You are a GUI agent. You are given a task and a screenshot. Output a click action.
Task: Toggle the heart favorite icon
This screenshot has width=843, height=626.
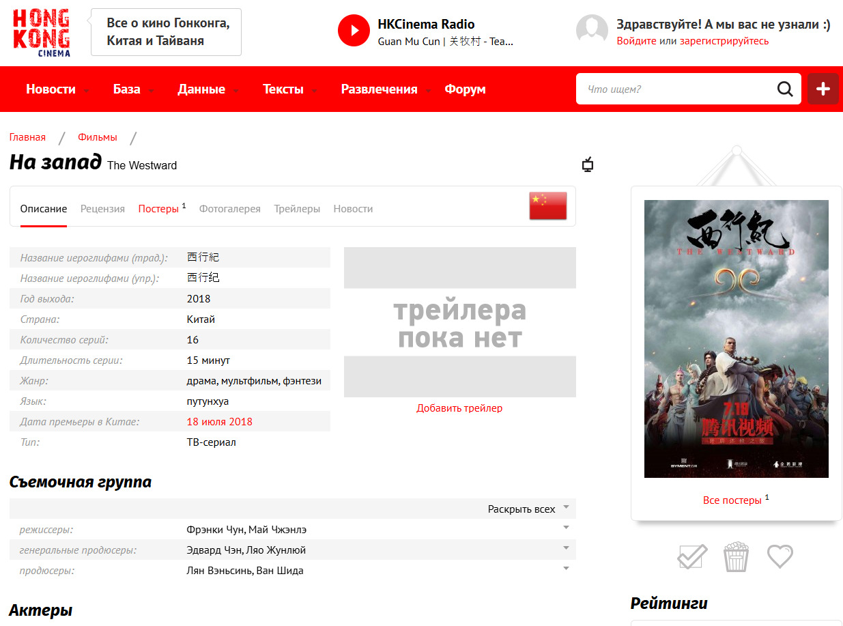pos(780,556)
